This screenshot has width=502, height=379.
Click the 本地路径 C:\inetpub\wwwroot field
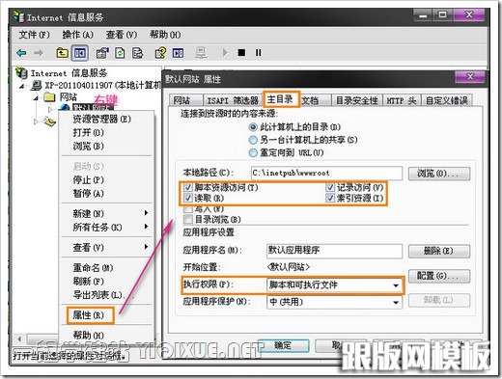(326, 174)
